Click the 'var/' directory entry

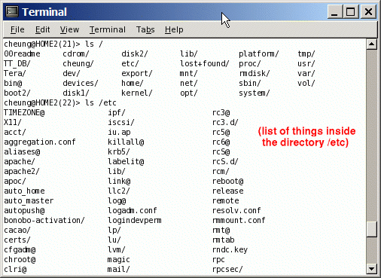click(x=306, y=73)
